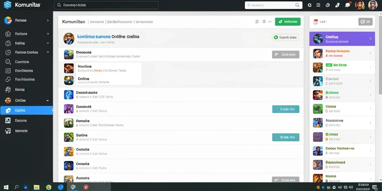The image size is (382, 191).
Task: Open the purple character game thumbnail in the list
Action: [x=69, y=109]
